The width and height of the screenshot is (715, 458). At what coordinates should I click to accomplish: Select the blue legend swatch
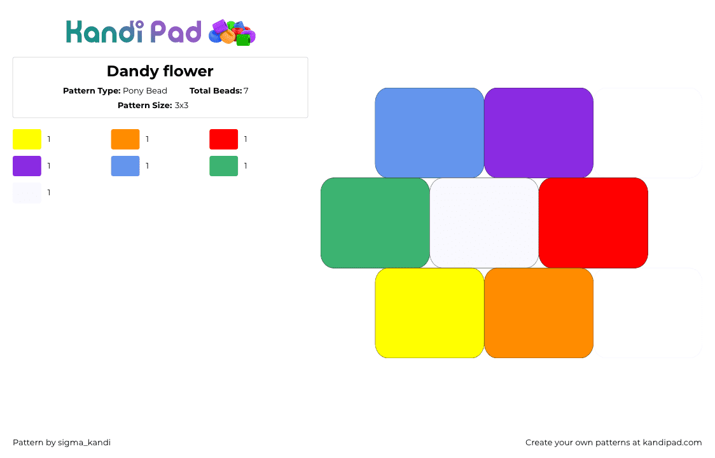(125, 166)
